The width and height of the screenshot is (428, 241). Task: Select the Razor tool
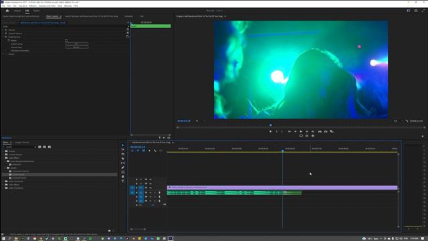point(123,159)
